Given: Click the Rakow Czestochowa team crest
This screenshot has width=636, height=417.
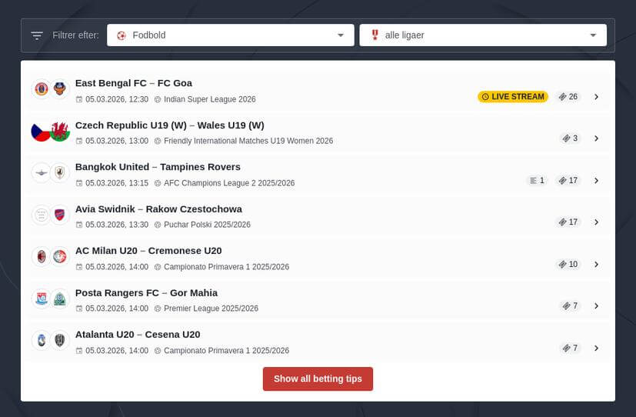Looking at the screenshot, I should pos(60,215).
